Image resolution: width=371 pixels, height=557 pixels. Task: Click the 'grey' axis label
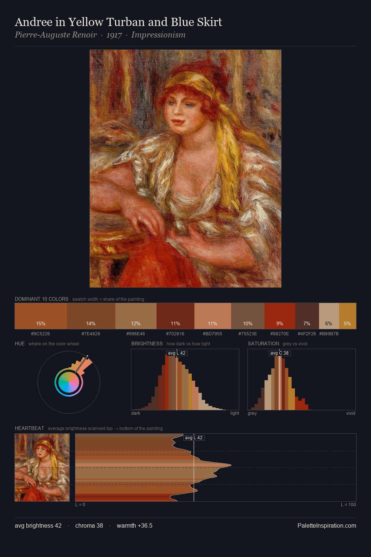pyautogui.click(x=252, y=413)
